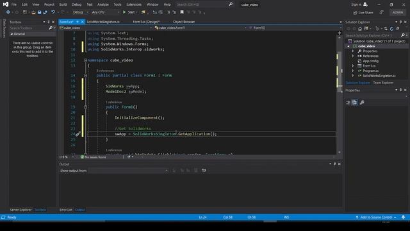Click the Collapse All icon in Solution Explorer
The image size is (410, 231).
(397, 29)
